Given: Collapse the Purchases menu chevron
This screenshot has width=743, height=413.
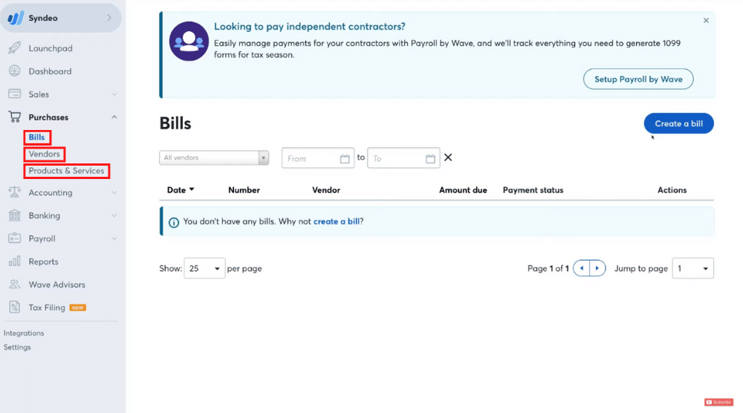Looking at the screenshot, I should pos(114,117).
